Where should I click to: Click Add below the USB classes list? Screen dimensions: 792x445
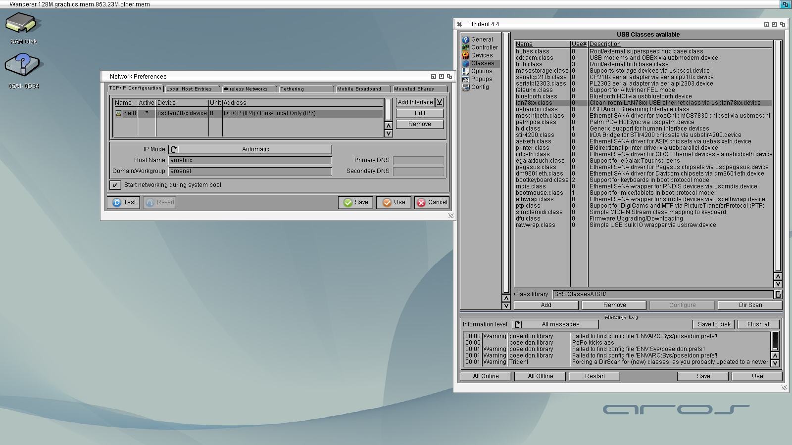coord(546,305)
